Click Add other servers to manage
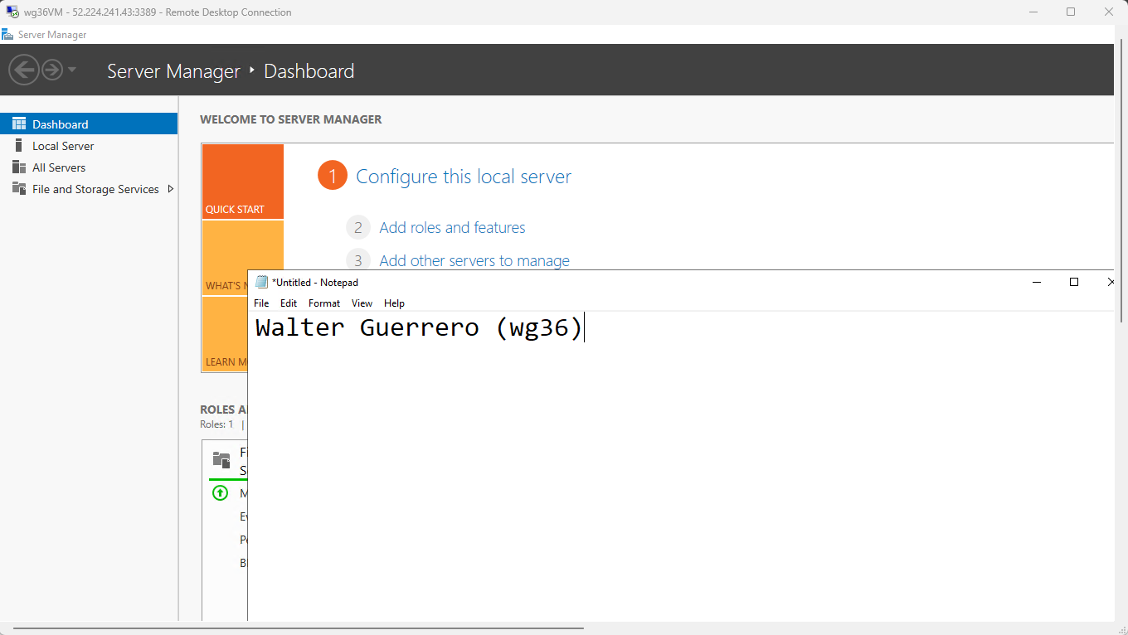 click(474, 260)
